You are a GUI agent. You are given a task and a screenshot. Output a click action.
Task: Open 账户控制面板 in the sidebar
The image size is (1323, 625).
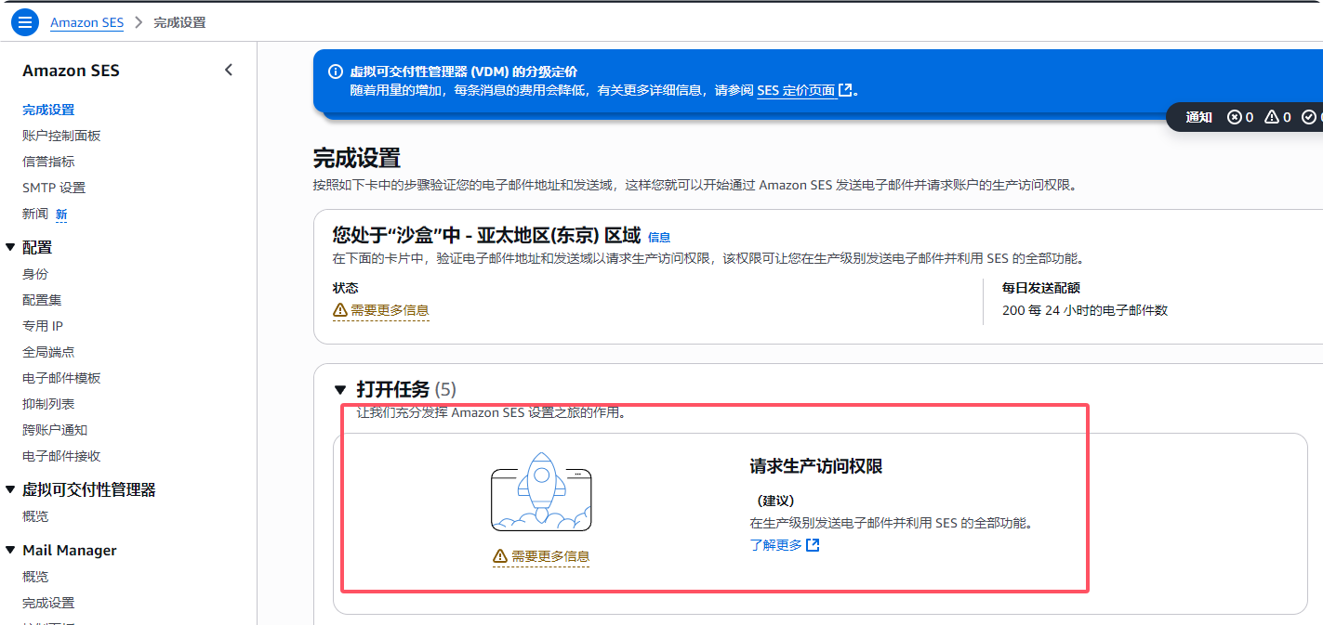pos(61,136)
